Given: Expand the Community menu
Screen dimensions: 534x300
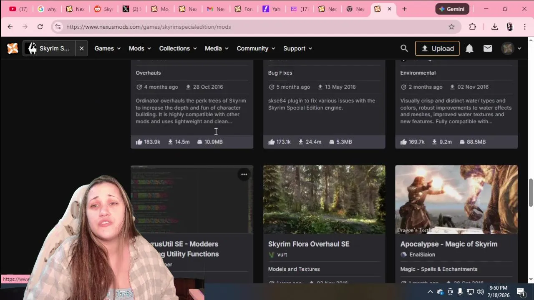Looking at the screenshot, I should click(x=256, y=48).
